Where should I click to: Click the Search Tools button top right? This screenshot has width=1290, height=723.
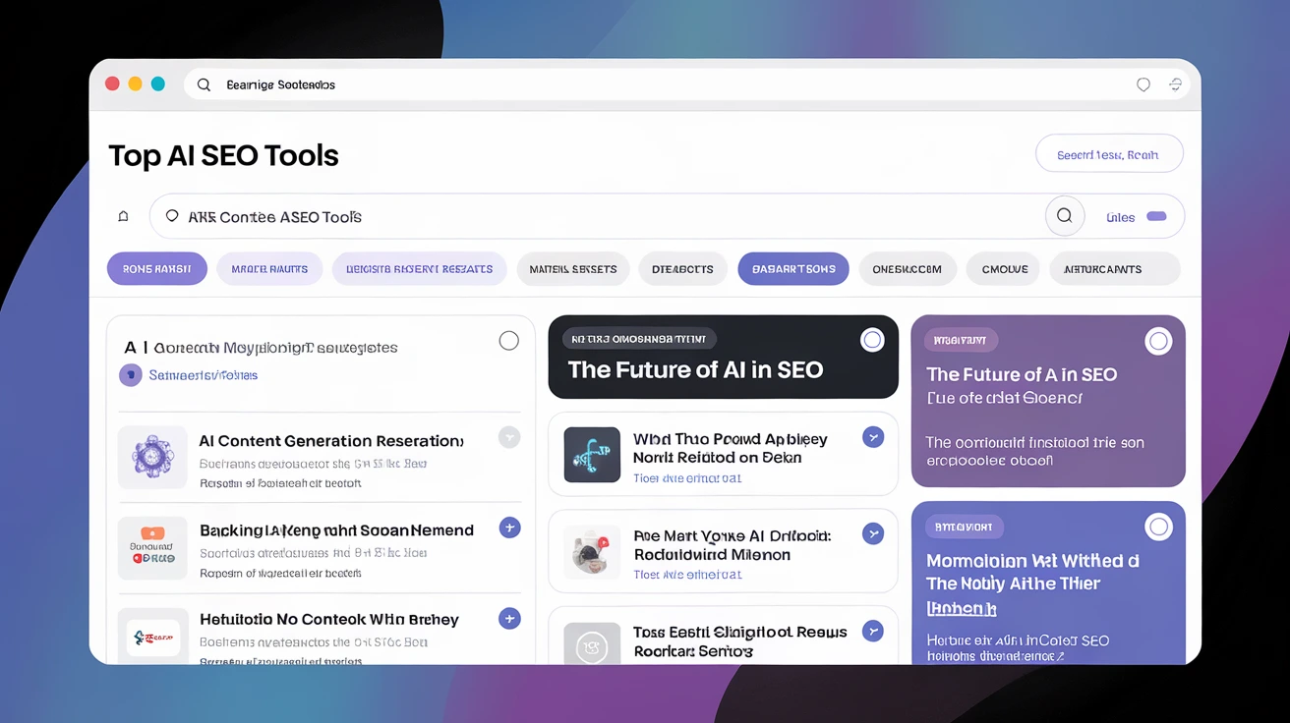pyautogui.click(x=1109, y=153)
